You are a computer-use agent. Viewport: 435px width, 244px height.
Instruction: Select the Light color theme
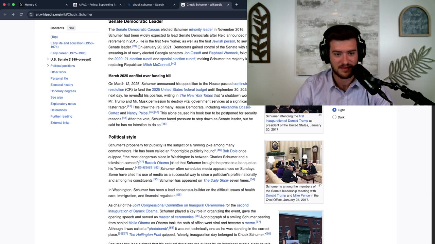pos(334,110)
